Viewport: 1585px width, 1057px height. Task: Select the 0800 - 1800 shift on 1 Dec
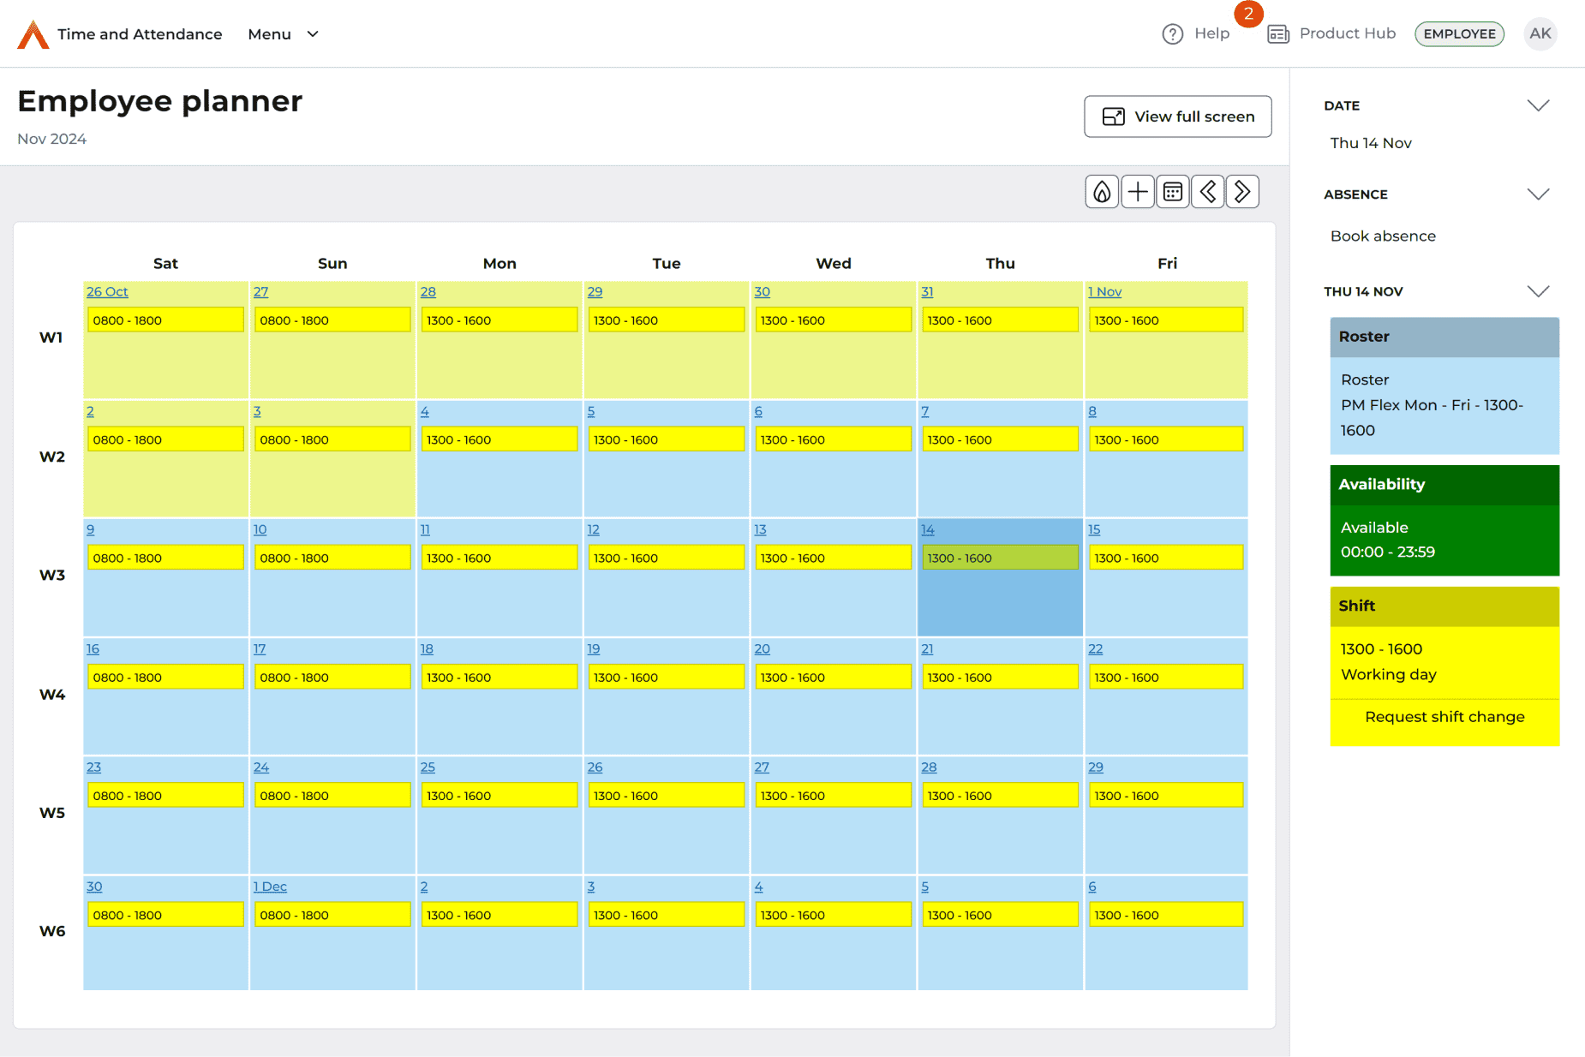coord(332,916)
